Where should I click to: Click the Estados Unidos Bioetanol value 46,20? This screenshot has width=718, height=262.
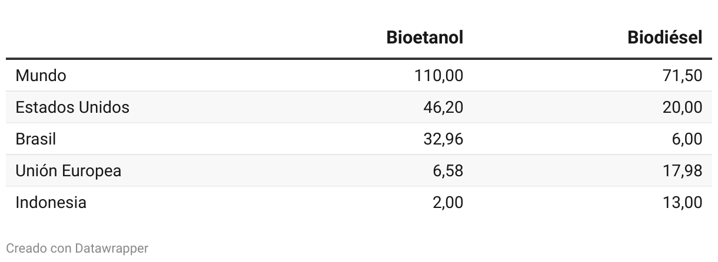(443, 108)
